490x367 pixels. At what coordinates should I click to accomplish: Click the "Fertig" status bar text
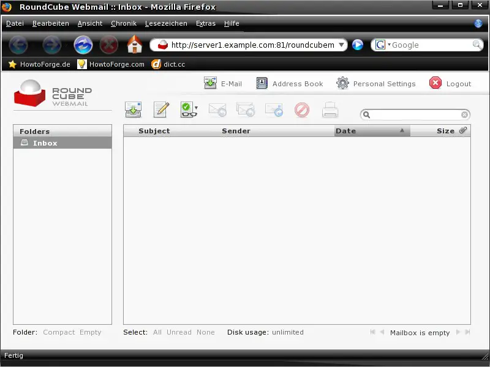click(x=13, y=355)
